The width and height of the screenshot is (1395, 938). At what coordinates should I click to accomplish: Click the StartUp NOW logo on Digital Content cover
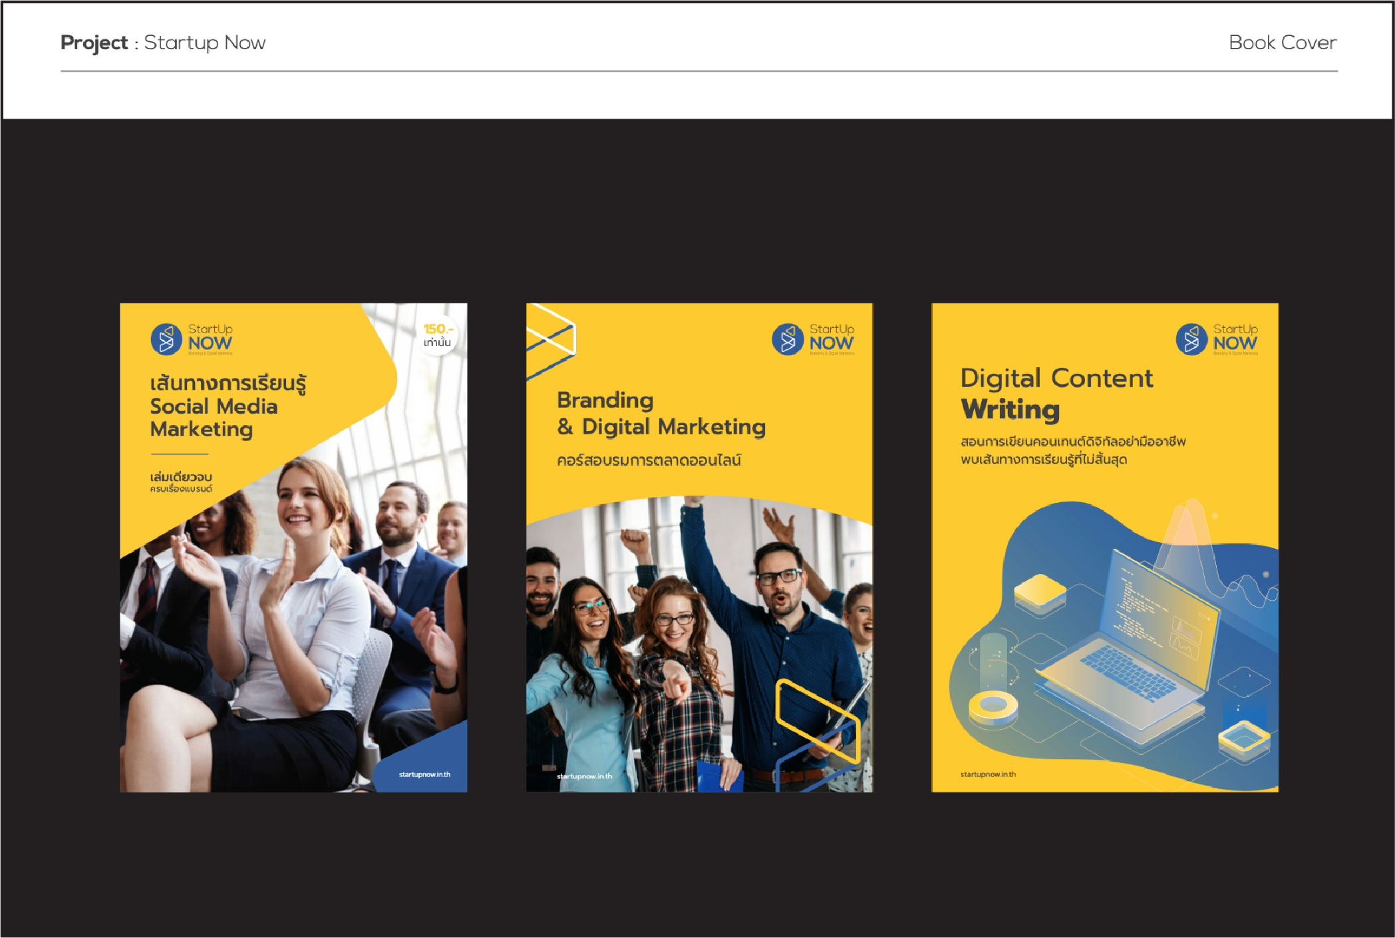(1217, 339)
